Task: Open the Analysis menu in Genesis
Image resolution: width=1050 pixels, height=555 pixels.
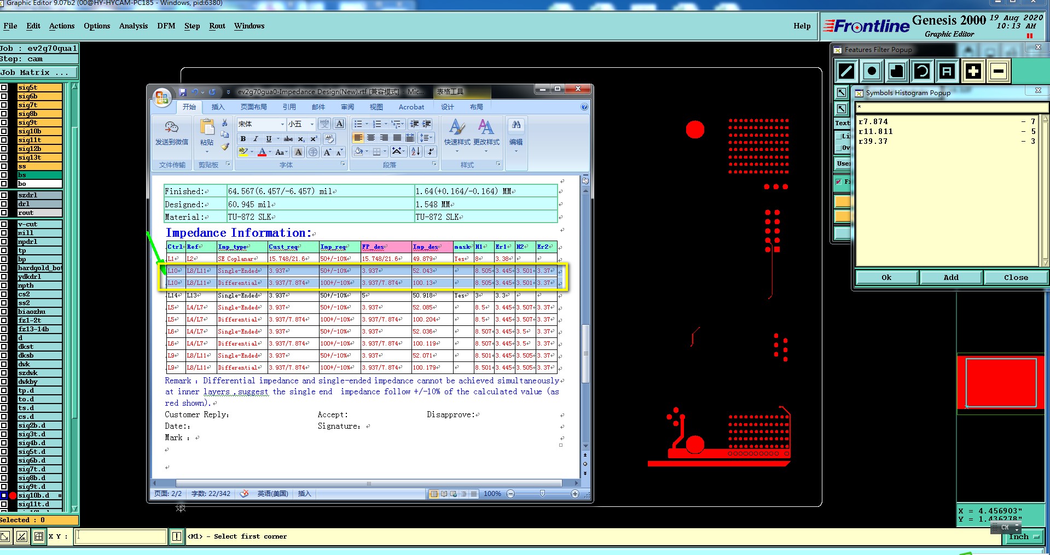Action: pos(134,26)
